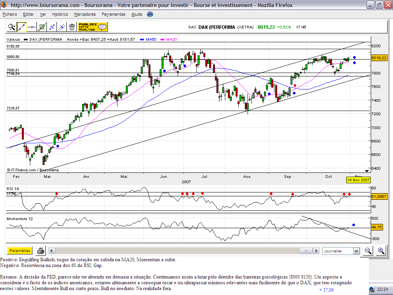393x295 pixels.
Task: Open the Ferramentas menu
Action: (x=114, y=14)
